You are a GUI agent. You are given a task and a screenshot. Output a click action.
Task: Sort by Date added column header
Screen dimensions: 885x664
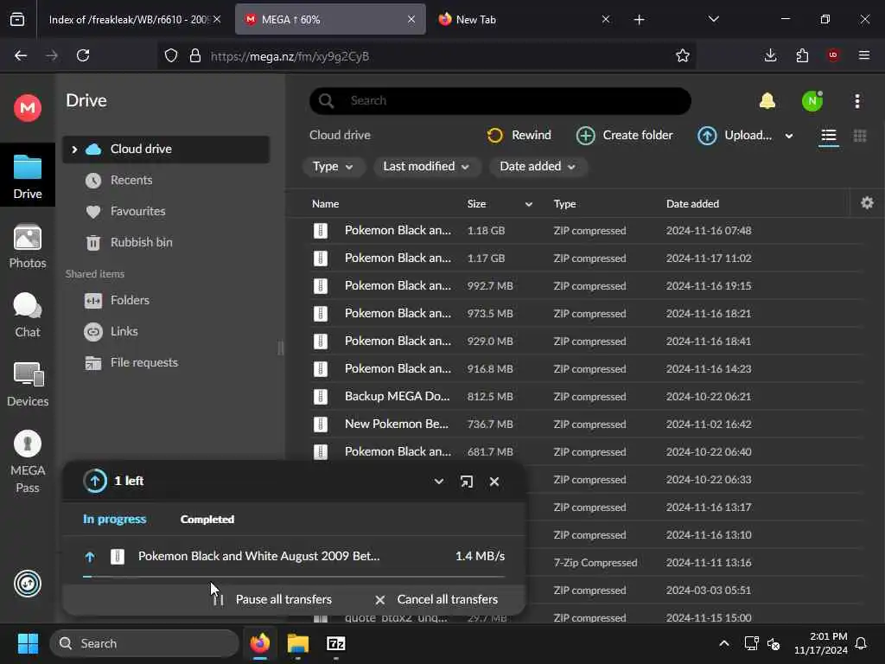[x=692, y=204]
